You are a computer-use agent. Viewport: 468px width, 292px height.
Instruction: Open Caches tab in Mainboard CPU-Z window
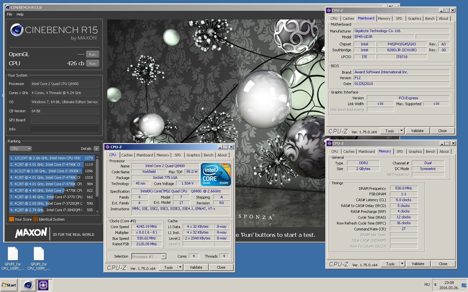coord(348,18)
